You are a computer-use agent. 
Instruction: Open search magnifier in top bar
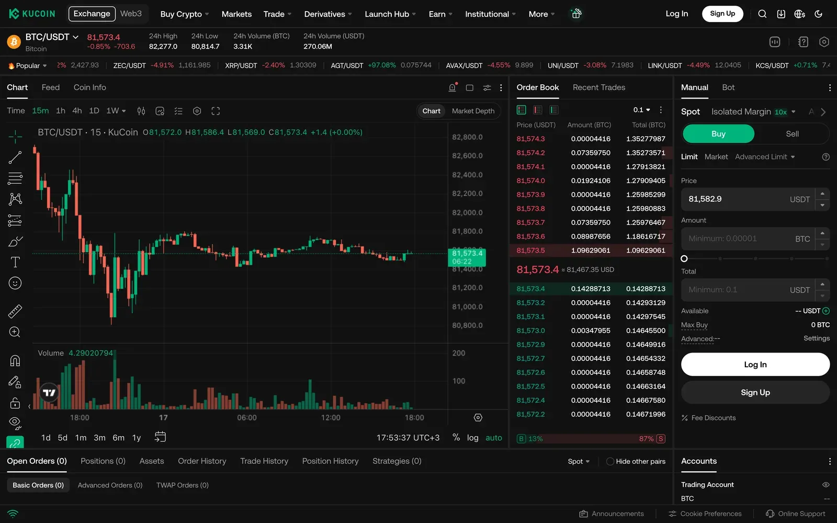762,14
